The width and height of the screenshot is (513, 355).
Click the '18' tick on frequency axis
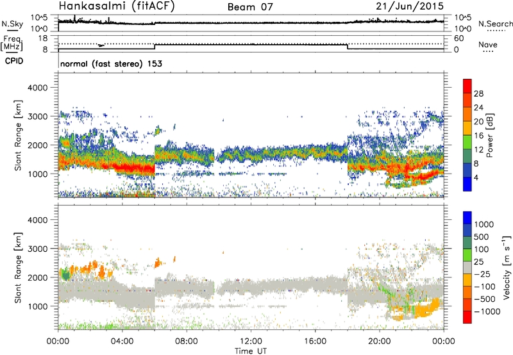[43, 38]
